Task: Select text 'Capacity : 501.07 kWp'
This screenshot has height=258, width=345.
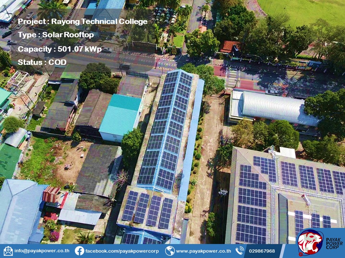Action: pos(60,49)
